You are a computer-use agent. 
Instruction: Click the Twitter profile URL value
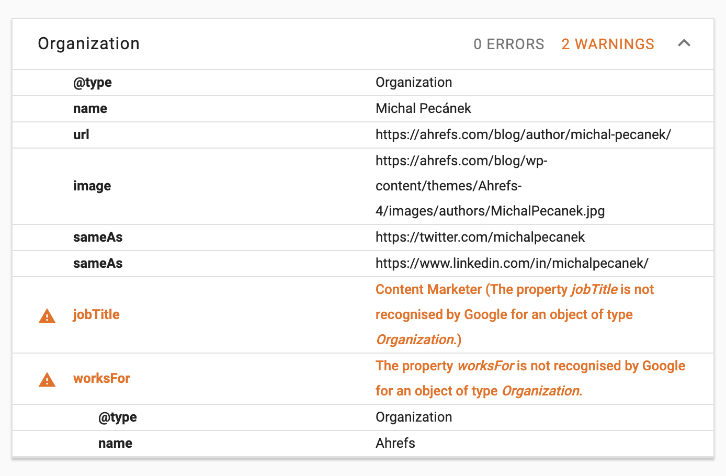pyautogui.click(x=480, y=237)
